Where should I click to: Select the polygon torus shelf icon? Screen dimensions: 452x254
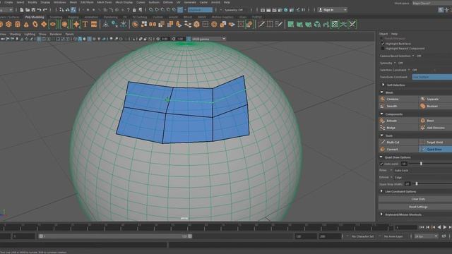[35, 25]
